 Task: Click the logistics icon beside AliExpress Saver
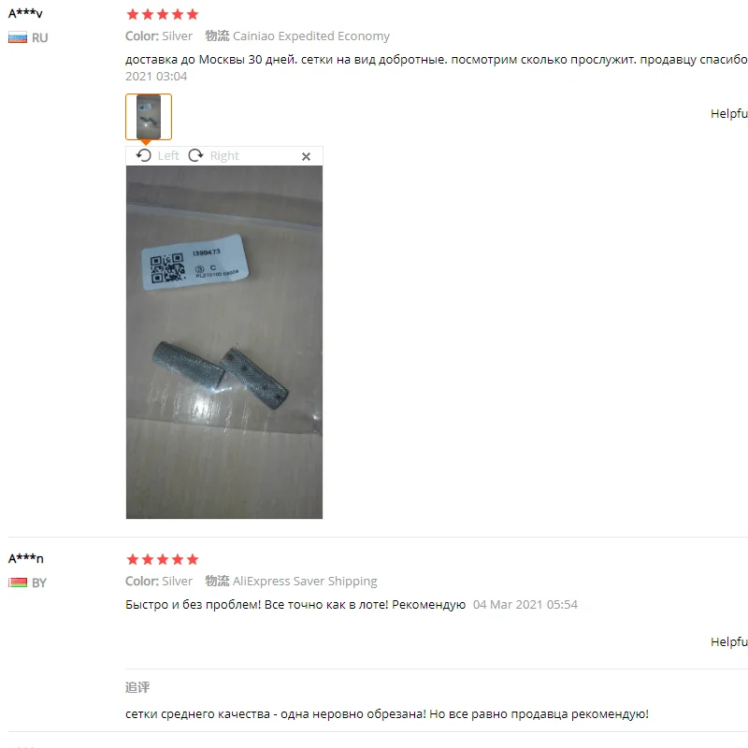217,581
